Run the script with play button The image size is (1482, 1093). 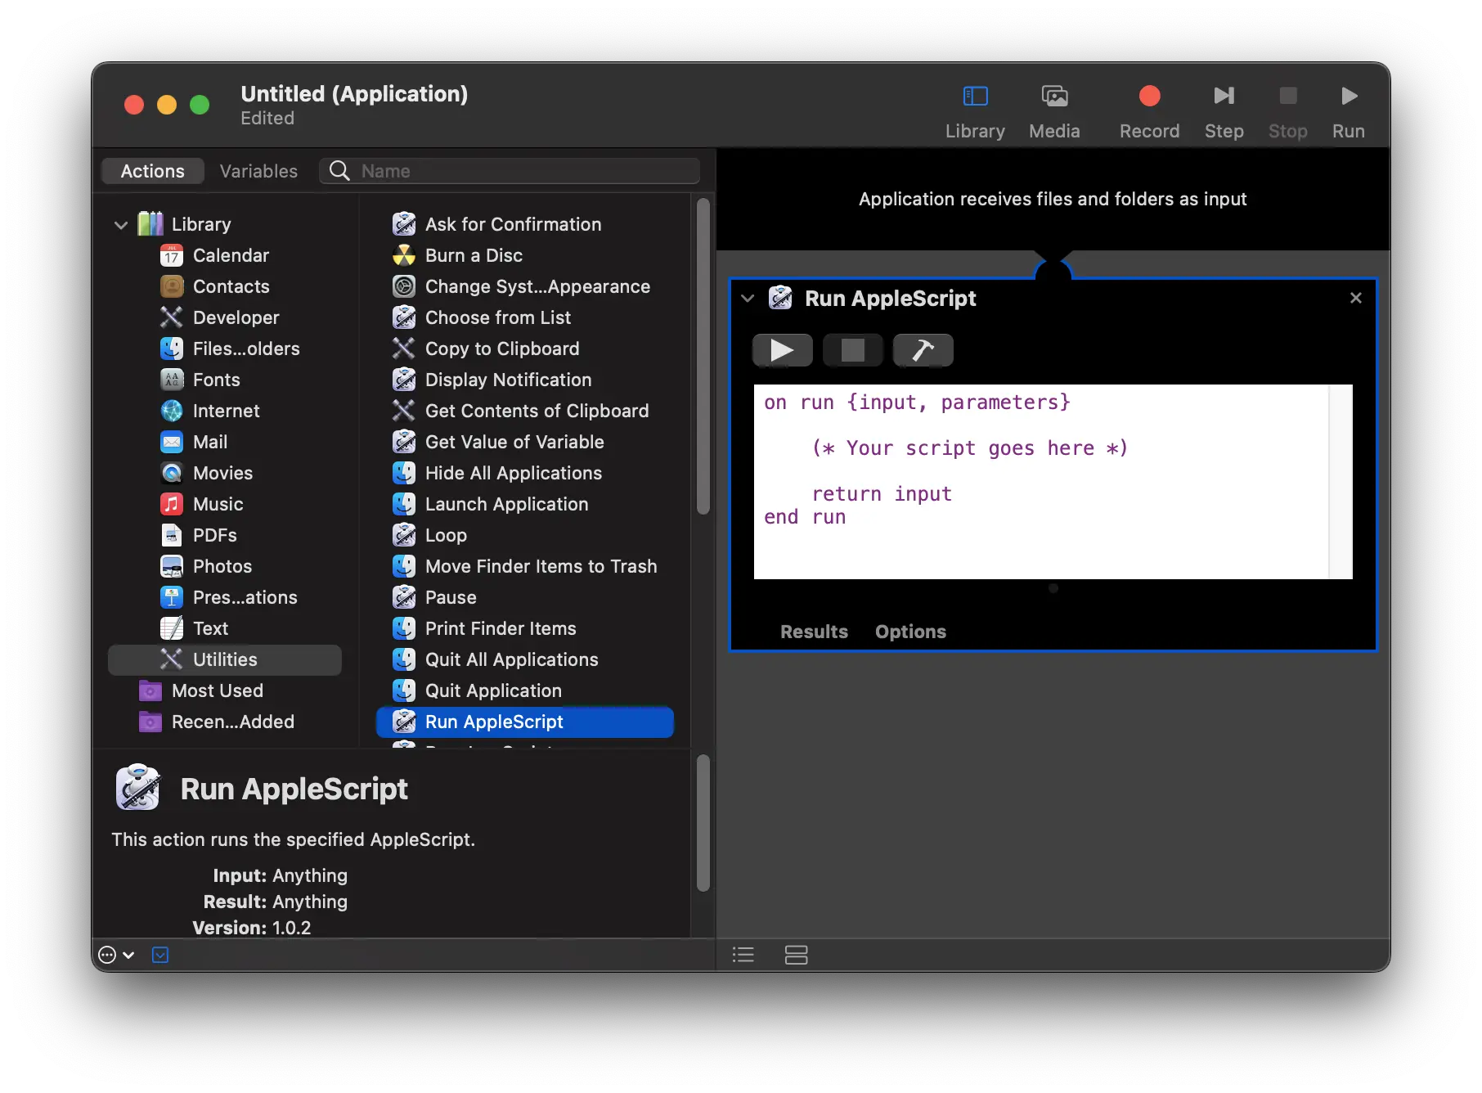[x=783, y=350]
